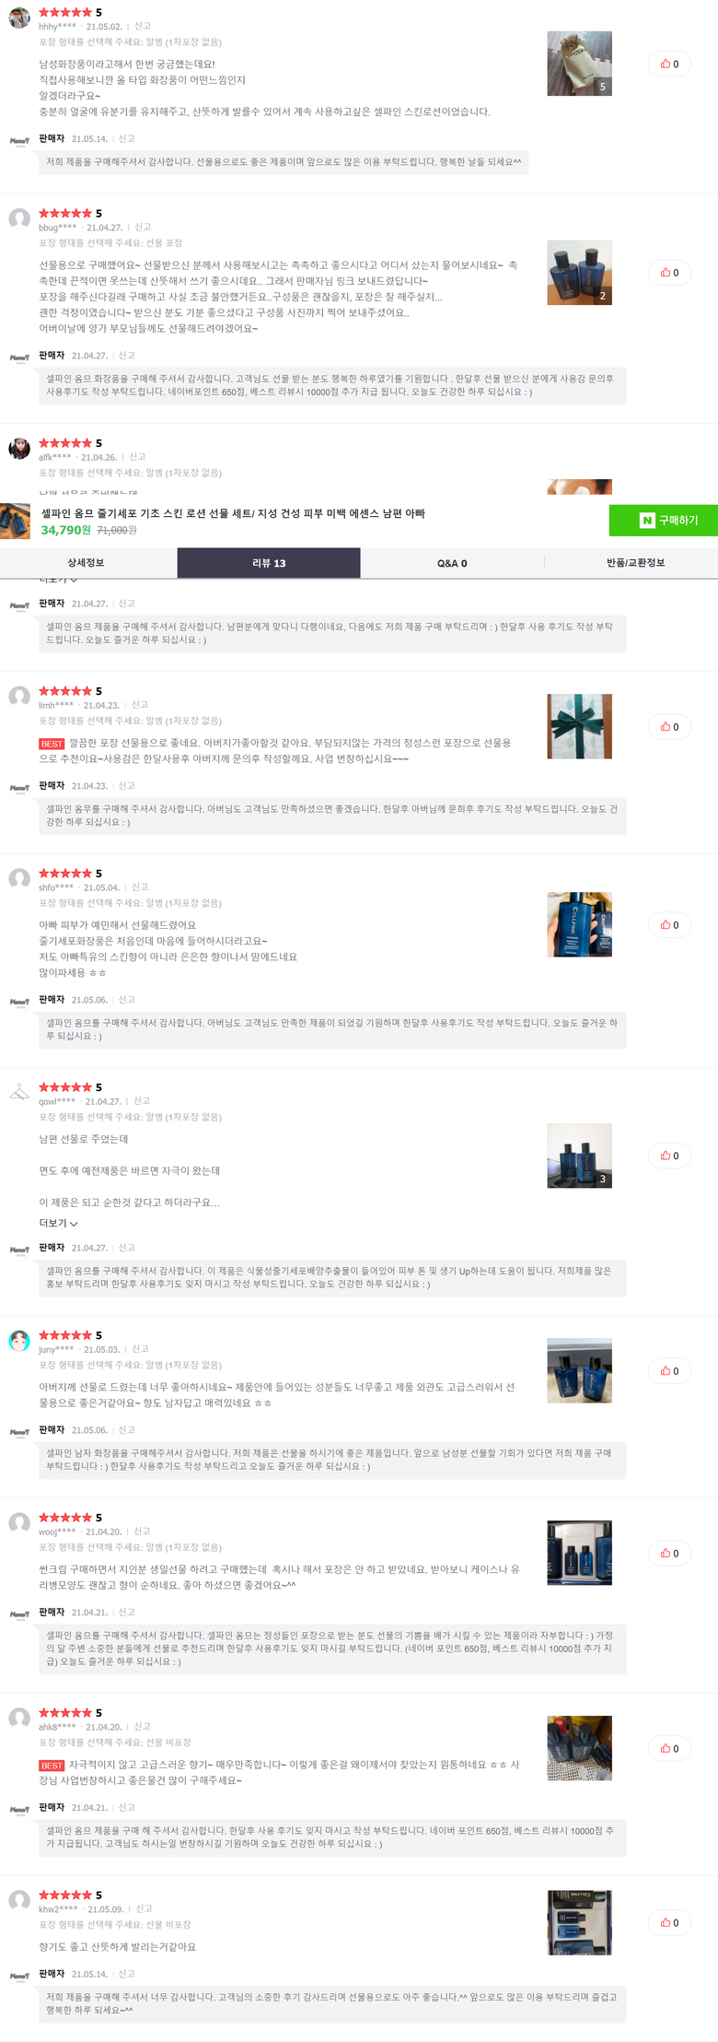
Task: Click thumbs-up on the bbug**** review
Action: pos(670,273)
